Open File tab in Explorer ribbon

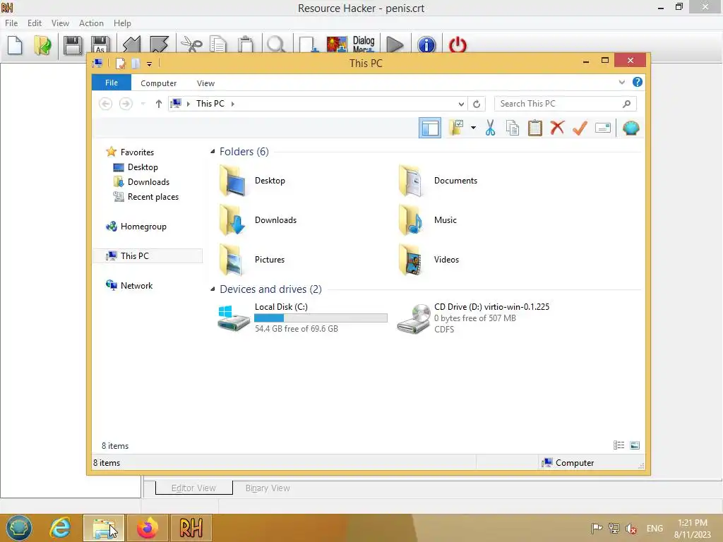[x=112, y=83]
